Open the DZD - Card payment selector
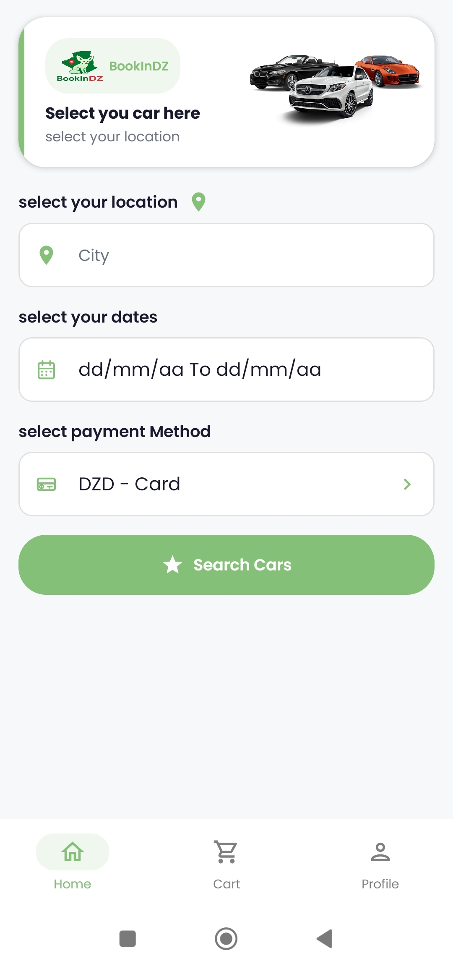Viewport: 453px width, 966px height. click(226, 484)
